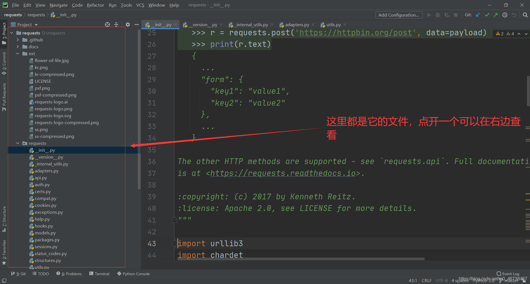Select sessions.py in project tree
Viewport: 530px width, 284px height.
tap(46, 247)
